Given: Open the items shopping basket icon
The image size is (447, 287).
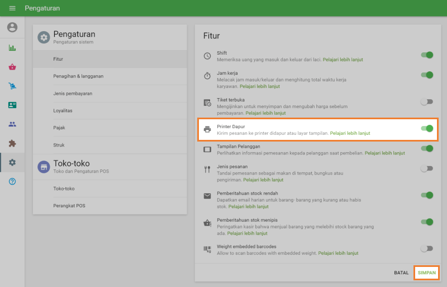Looking at the screenshot, I should tap(12, 67).
